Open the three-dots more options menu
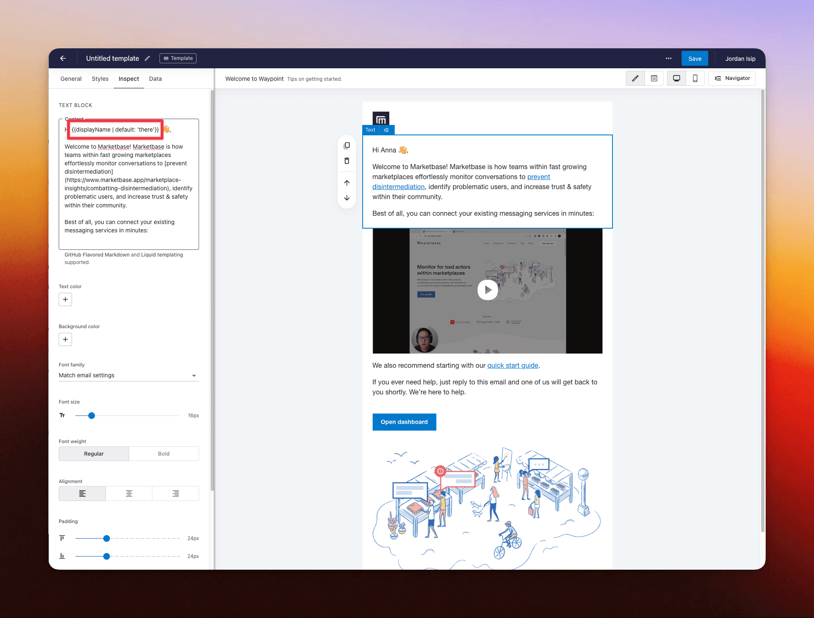 click(x=668, y=58)
